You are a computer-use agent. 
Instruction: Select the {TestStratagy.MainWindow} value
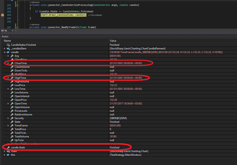click(126, 155)
